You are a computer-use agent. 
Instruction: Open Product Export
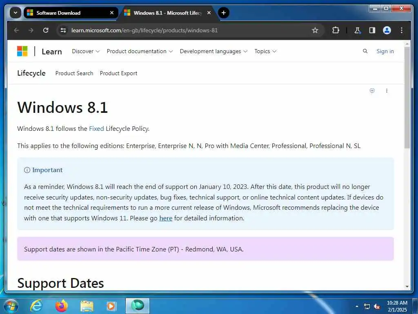[x=118, y=73]
